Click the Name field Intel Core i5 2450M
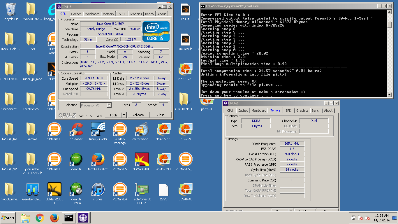Viewport: 398px width, 224px height. (x=110, y=24)
